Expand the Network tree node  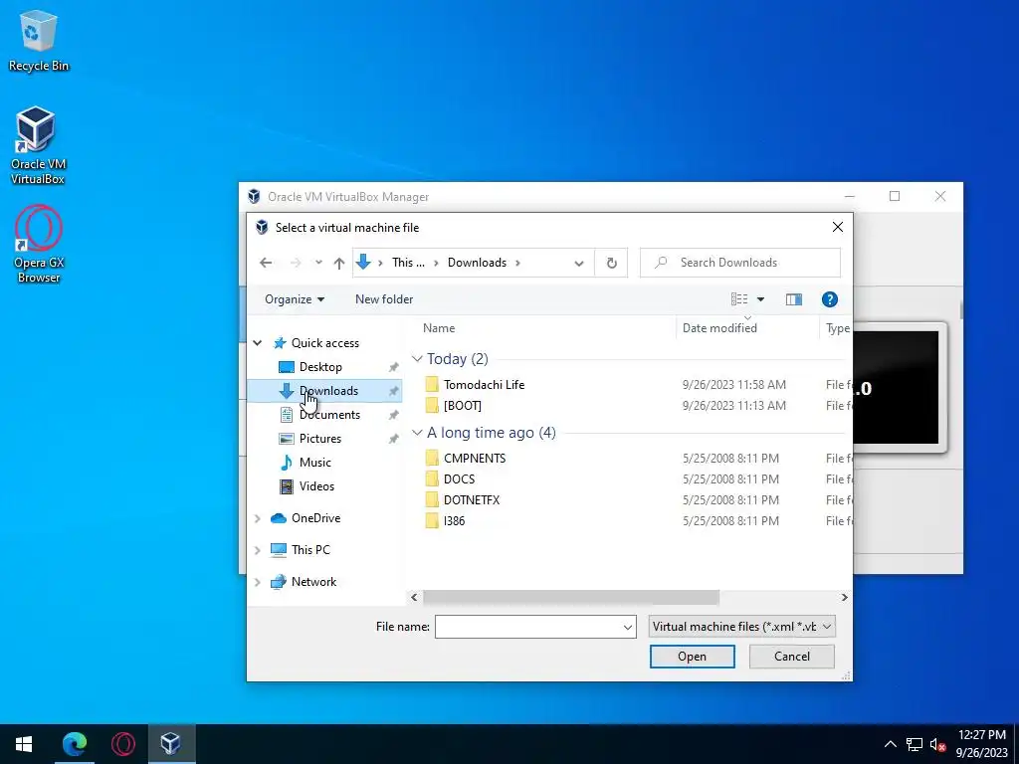(258, 582)
